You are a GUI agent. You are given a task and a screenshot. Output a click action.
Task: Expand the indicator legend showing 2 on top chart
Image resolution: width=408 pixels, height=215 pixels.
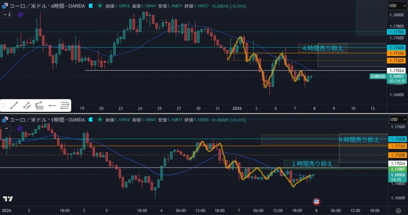click(x=7, y=14)
